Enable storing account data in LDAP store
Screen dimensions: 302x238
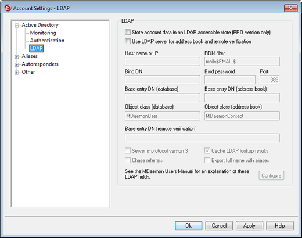tap(128, 32)
